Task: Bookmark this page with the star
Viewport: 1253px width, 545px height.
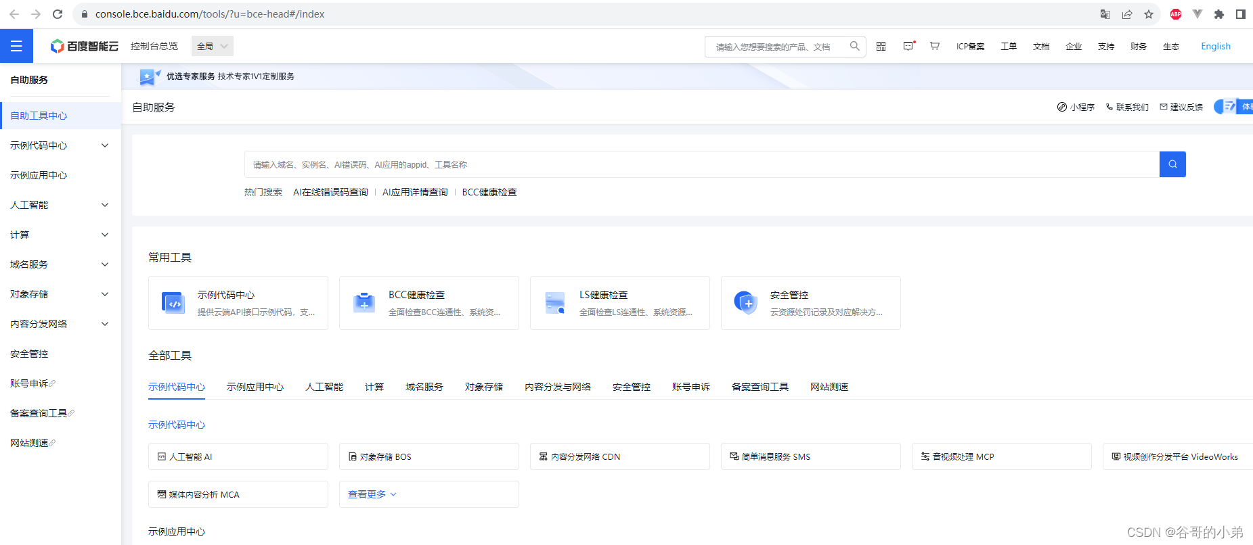Action: 1149,14
